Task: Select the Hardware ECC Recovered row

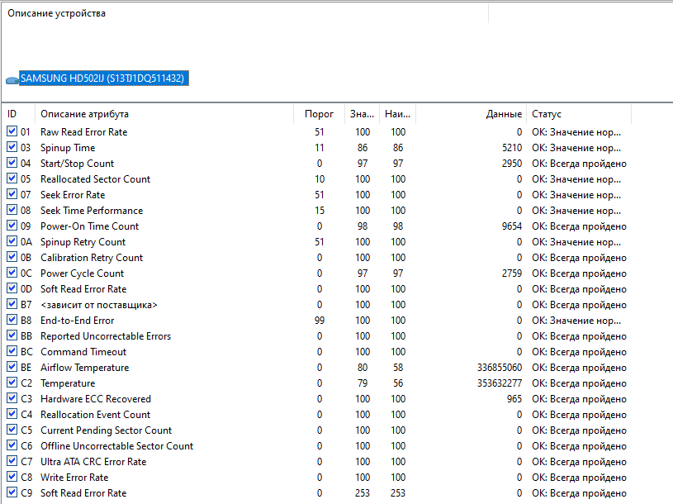Action: (x=96, y=398)
